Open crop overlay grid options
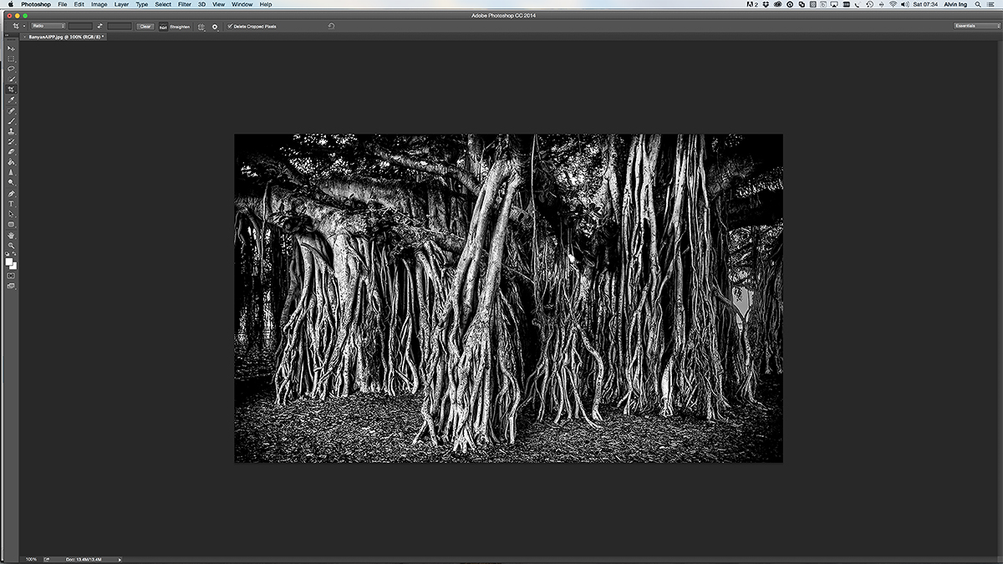Viewport: 1003px width, 564px height. pyautogui.click(x=201, y=27)
